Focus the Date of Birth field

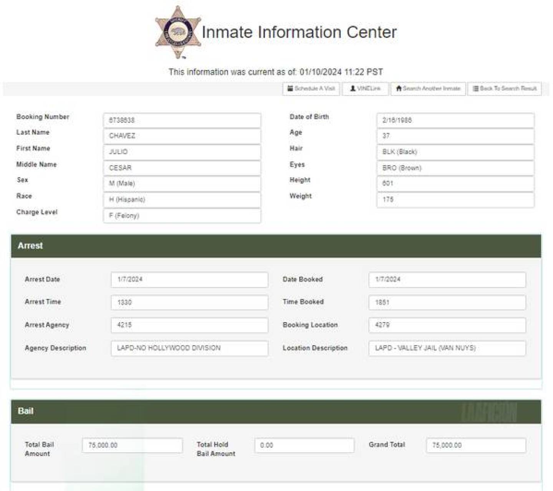pyautogui.click(x=455, y=120)
